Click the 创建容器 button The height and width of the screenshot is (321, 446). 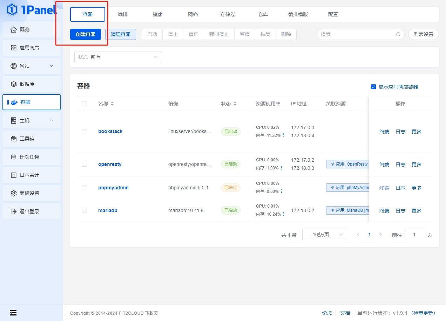click(86, 34)
